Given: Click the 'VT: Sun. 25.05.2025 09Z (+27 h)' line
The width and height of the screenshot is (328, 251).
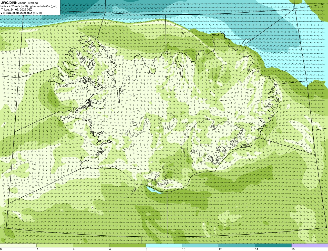Looking at the screenshot, I should click(21, 13).
